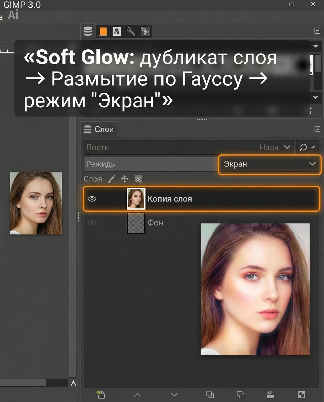Open the Надч. dropdown
The height and width of the screenshot is (402, 324).
pos(275,147)
